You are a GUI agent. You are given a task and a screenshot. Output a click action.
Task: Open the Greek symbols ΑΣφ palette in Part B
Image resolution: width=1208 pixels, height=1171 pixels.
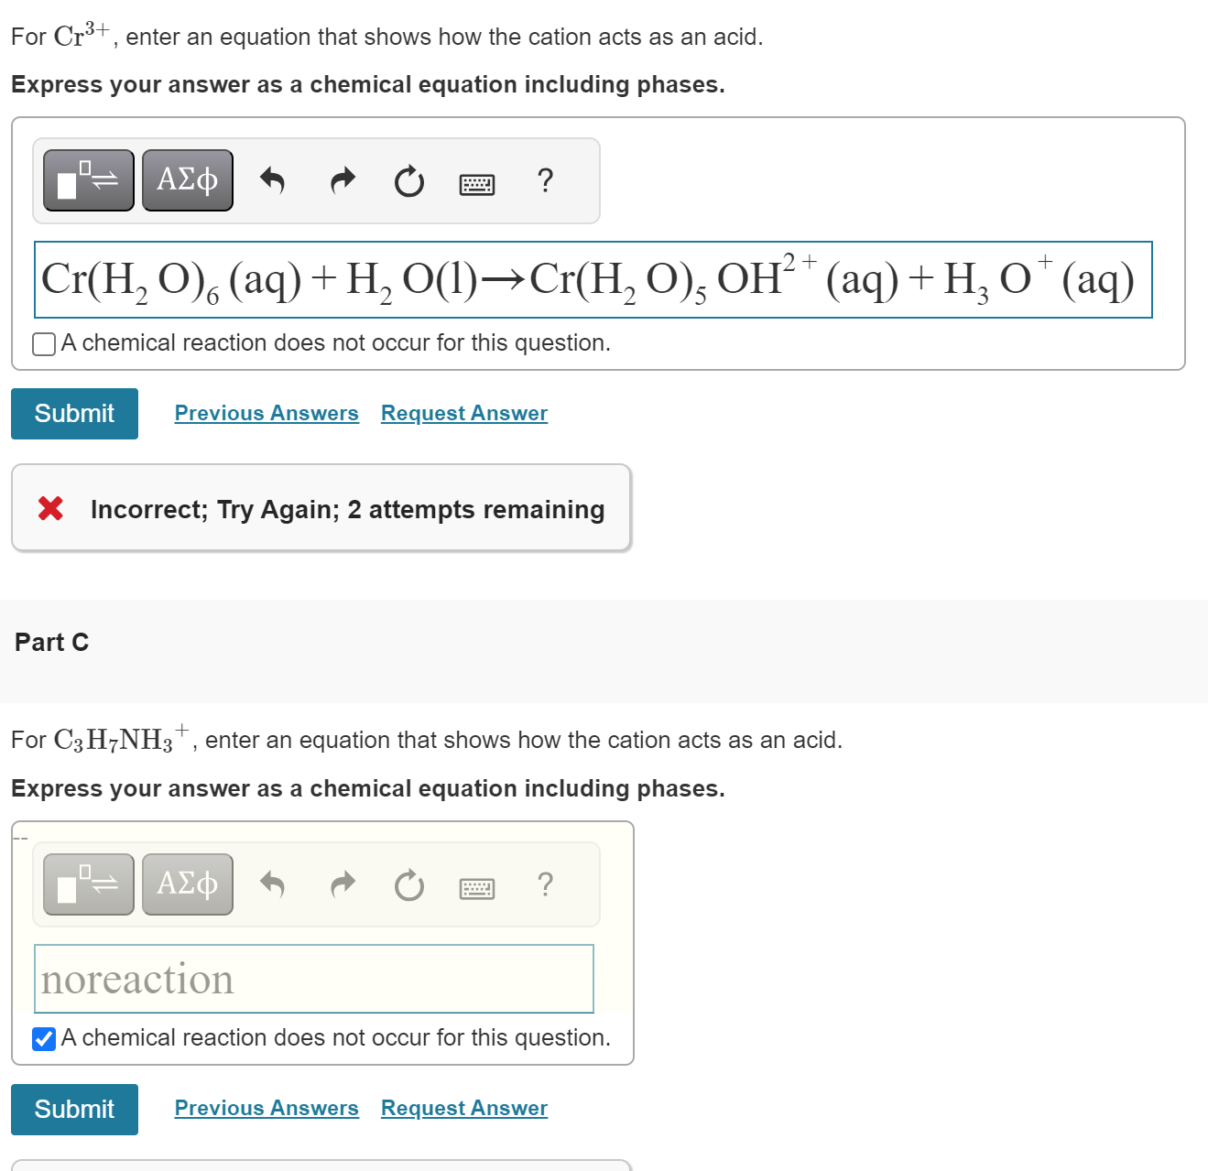point(187,179)
